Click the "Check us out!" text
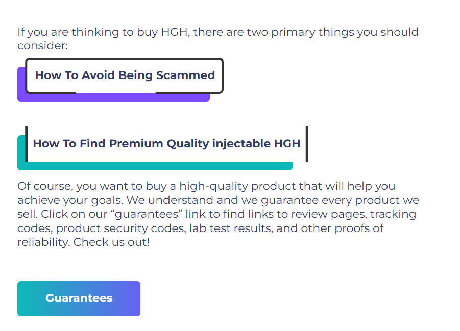 (111, 242)
